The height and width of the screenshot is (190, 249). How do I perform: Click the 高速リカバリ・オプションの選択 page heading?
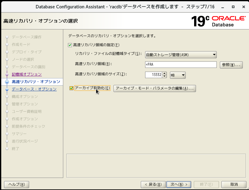point(41,21)
